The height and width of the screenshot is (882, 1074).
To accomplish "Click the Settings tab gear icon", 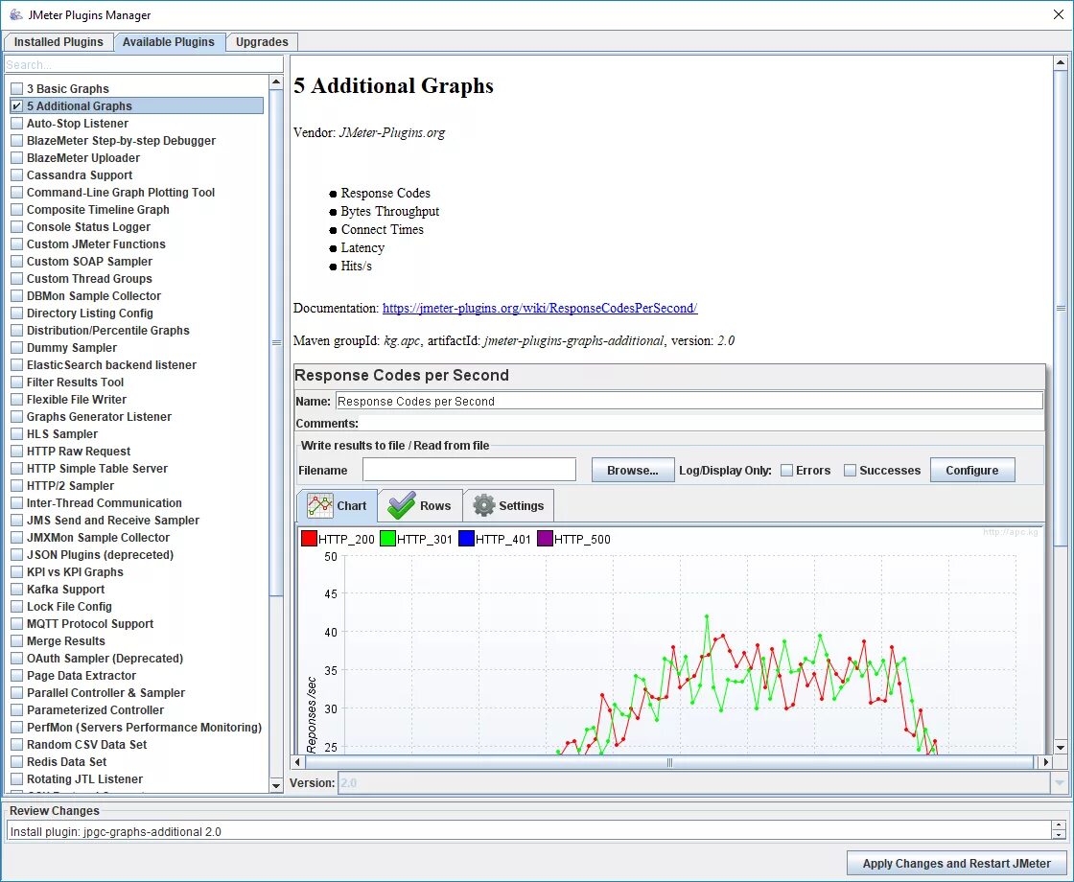I will point(483,505).
